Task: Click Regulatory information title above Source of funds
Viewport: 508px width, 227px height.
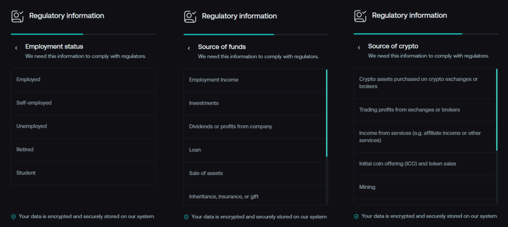Action: (x=240, y=16)
